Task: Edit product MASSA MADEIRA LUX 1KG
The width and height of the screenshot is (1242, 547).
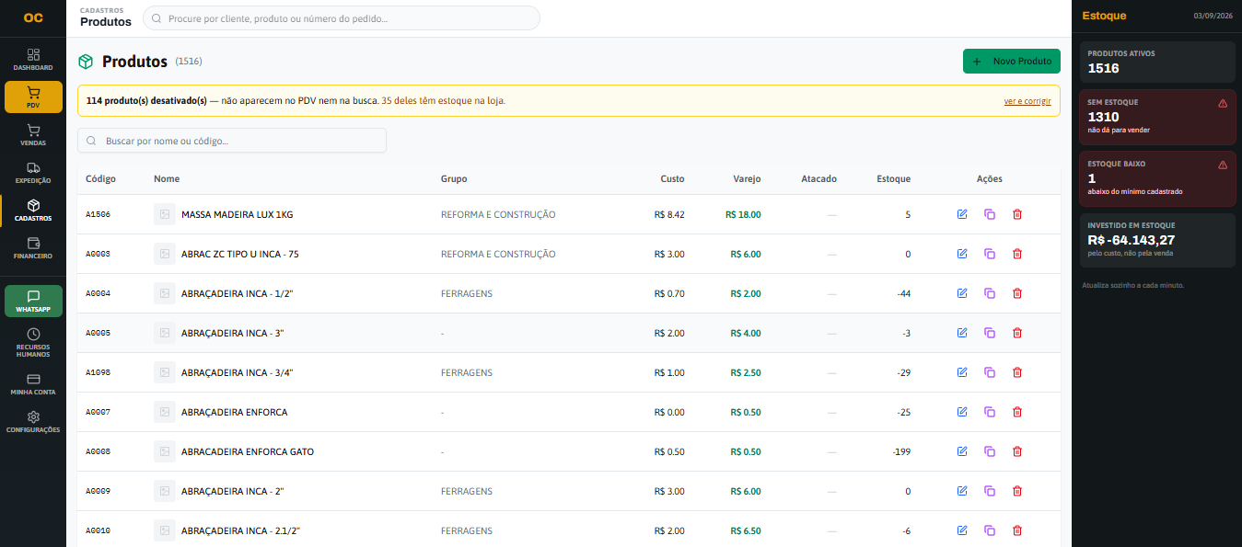Action: click(962, 214)
